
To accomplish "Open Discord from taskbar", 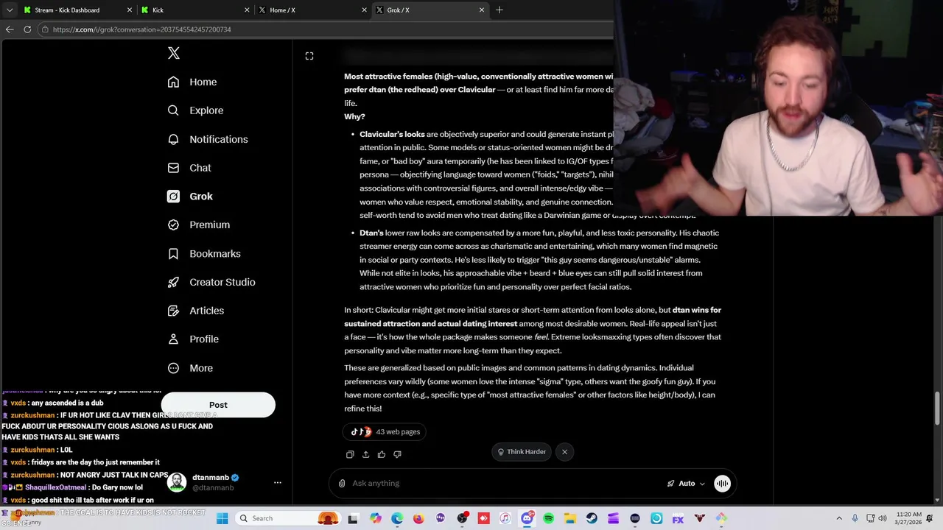I will (527, 518).
